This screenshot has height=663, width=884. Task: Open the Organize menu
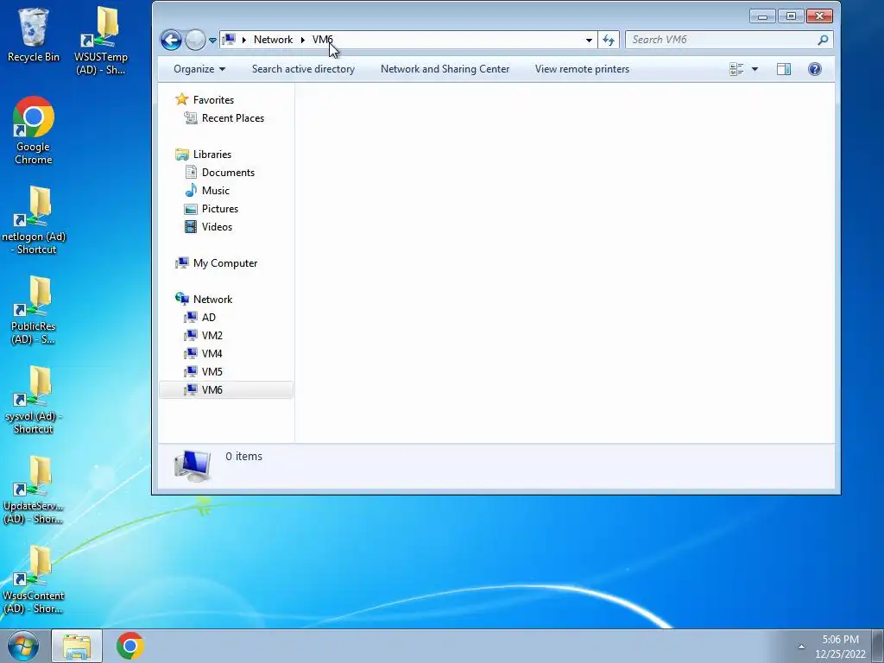pyautogui.click(x=199, y=69)
